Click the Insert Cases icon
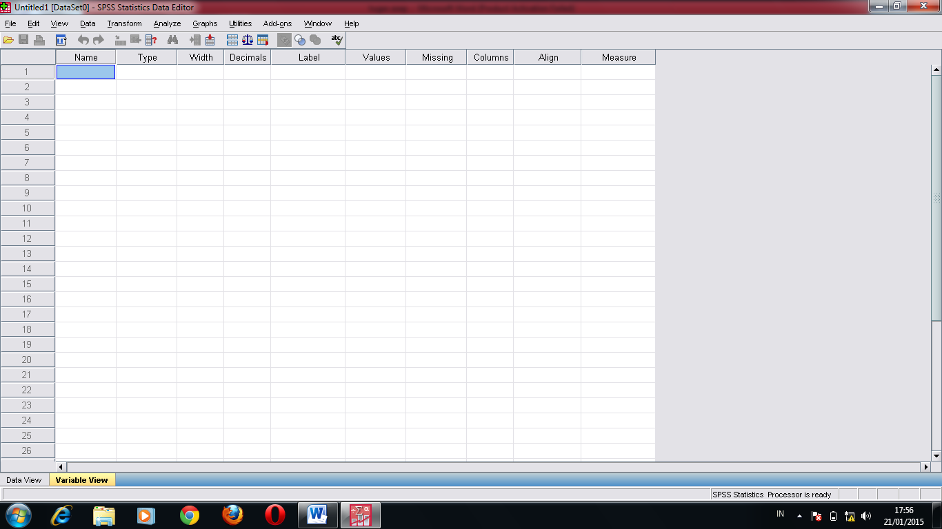942x529 pixels. [194, 40]
